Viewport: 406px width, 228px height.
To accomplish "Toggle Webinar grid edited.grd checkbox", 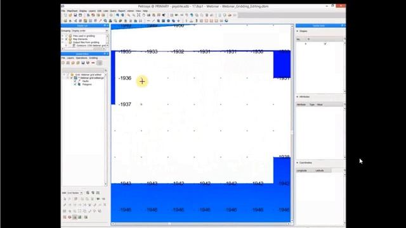I will point(72,78).
